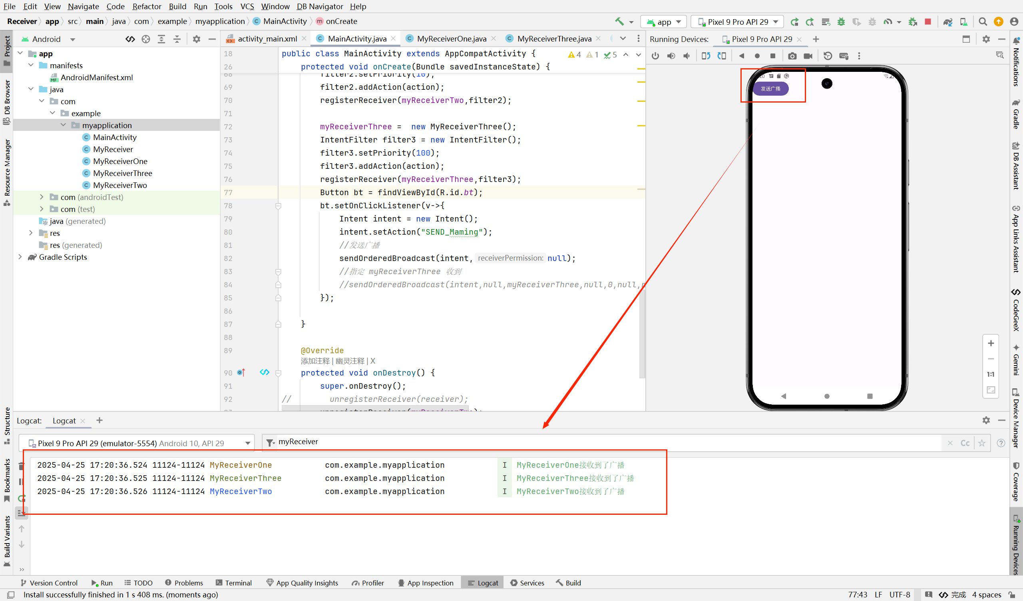Click the Build hammer icon
Viewport: 1023px width, 601px height.
pos(619,22)
